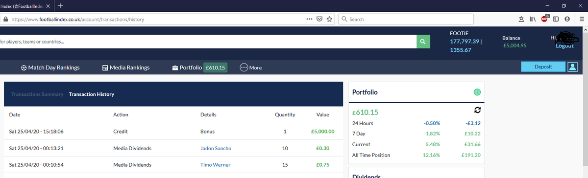Click the Details column header
This screenshot has width=588, height=178.
coord(209,115)
